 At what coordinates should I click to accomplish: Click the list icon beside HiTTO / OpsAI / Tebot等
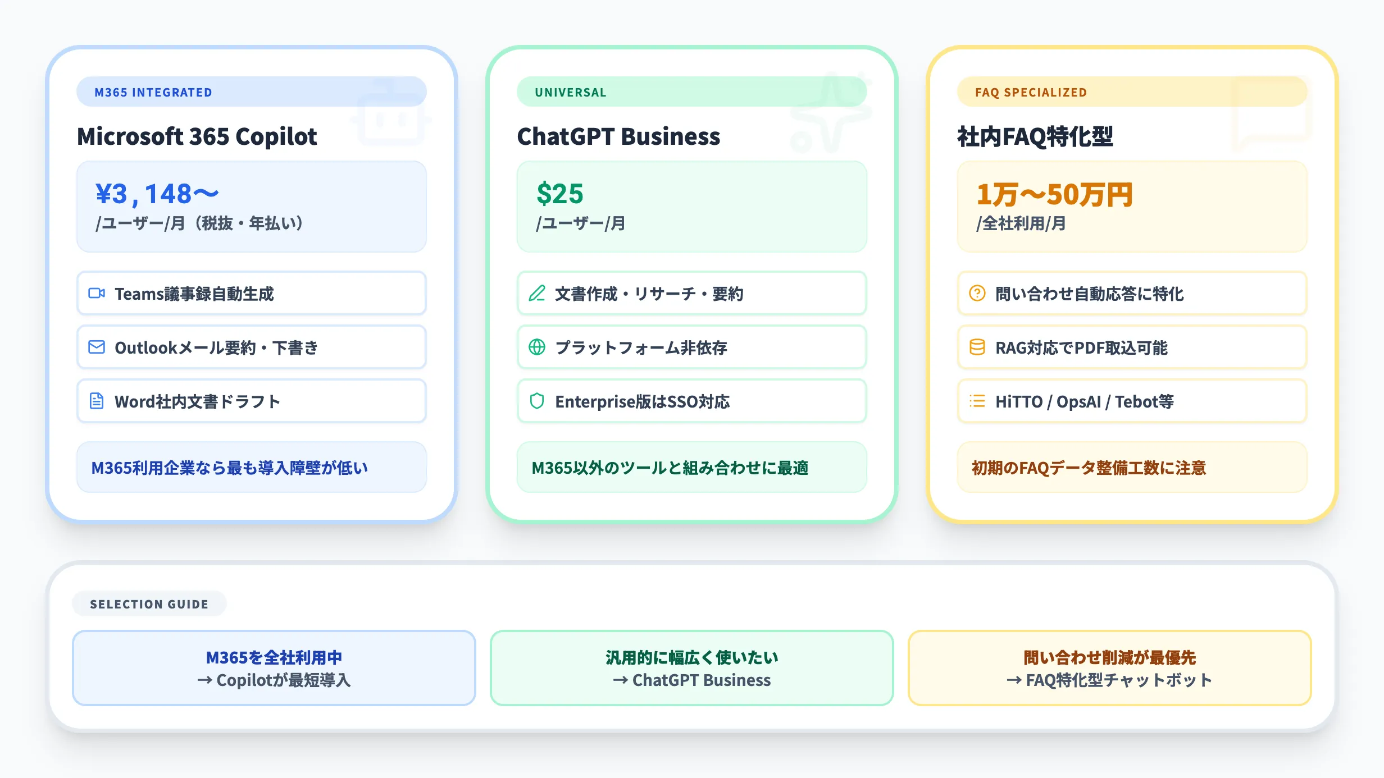(977, 401)
